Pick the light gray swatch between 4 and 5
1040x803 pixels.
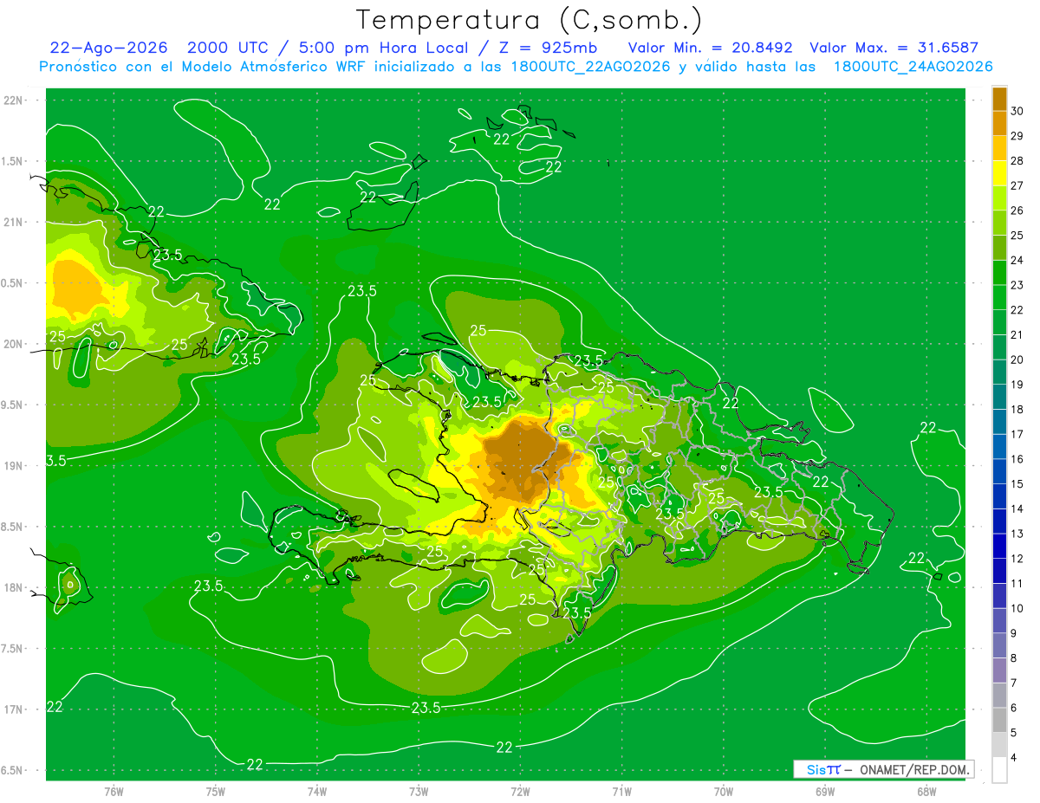coord(999,745)
